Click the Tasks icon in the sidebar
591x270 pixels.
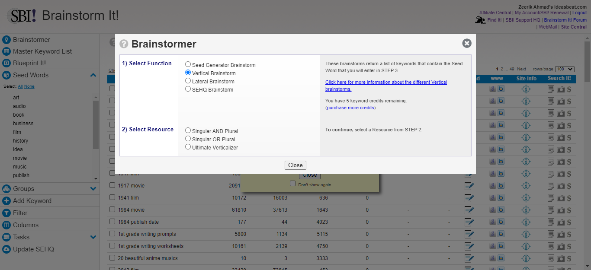[6, 237]
